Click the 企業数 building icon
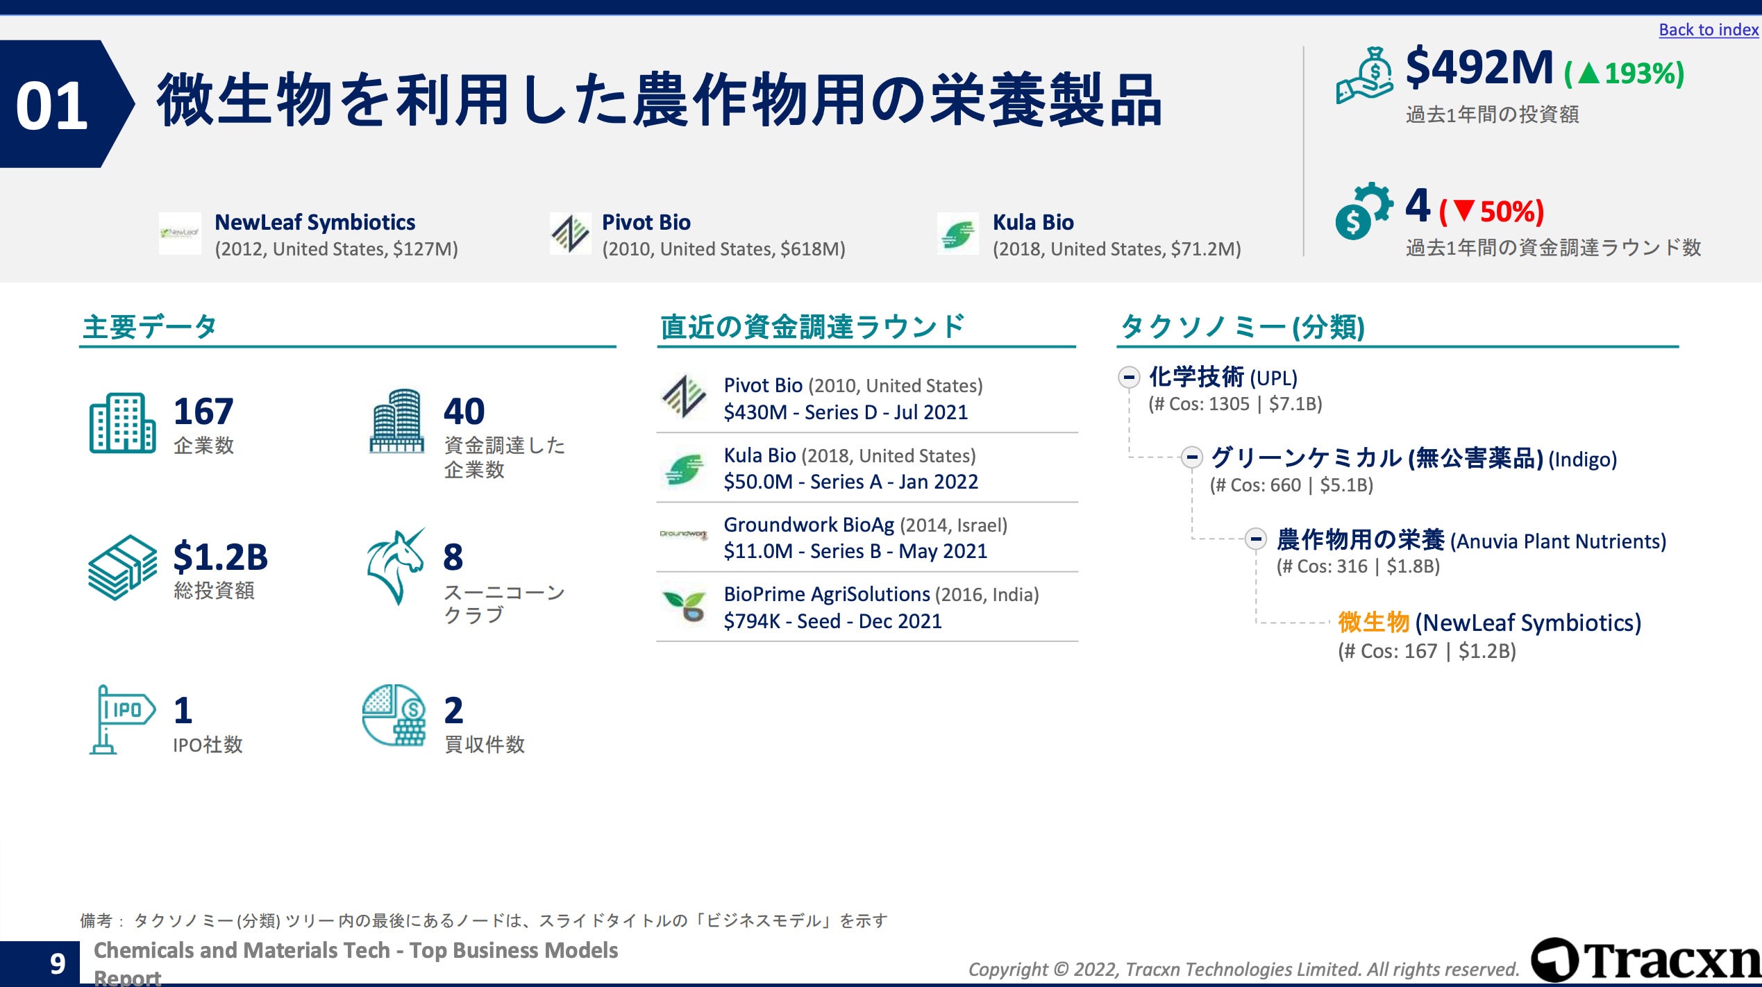Viewport: 1762px width, 987px height. click(122, 423)
